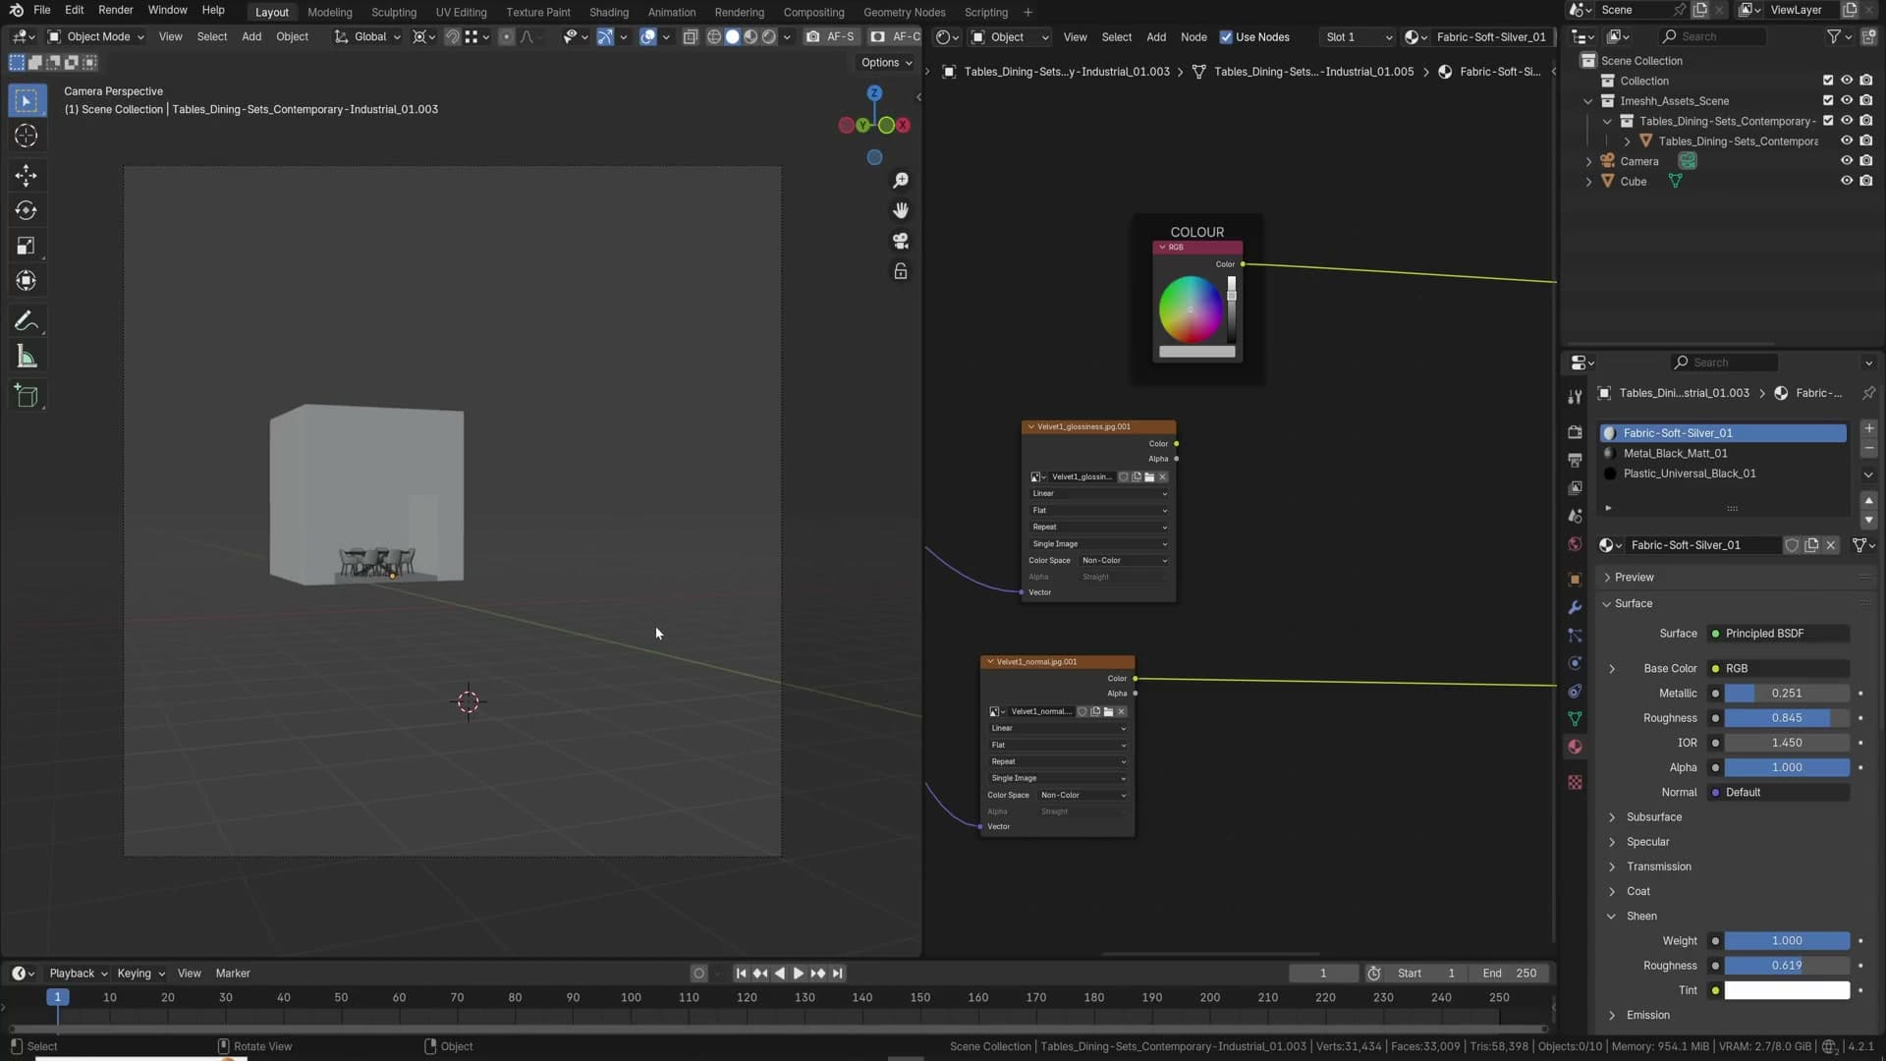Toggle visibility of Cube in outliner
The height and width of the screenshot is (1061, 1886).
(x=1847, y=181)
